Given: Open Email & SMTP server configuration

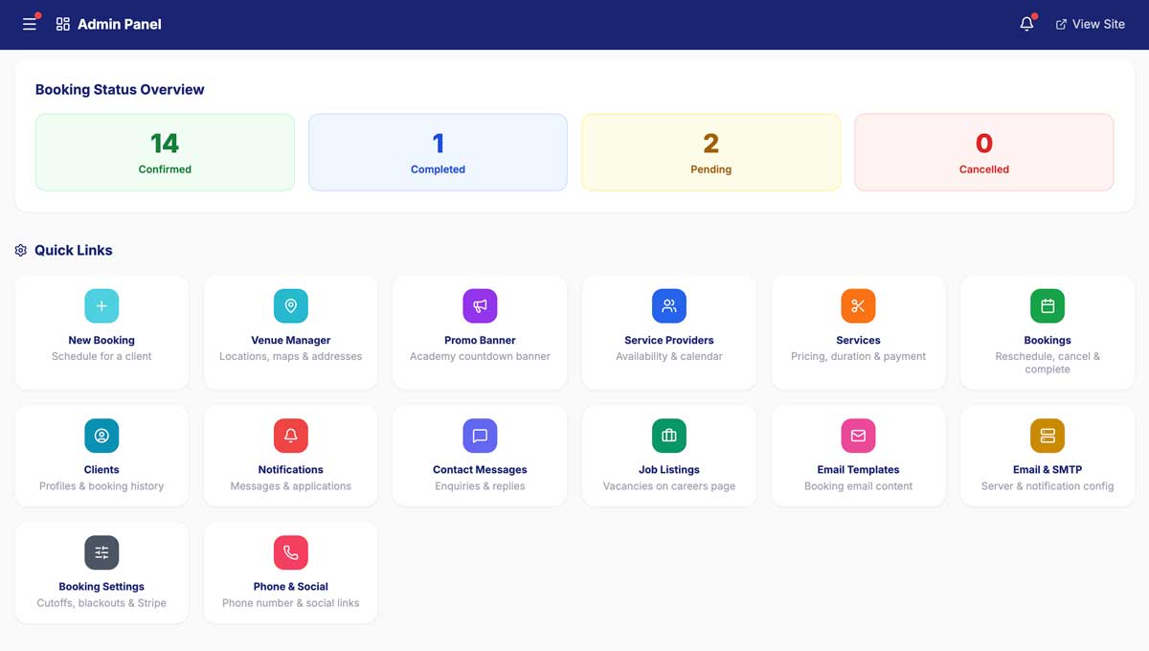Looking at the screenshot, I should tap(1047, 455).
